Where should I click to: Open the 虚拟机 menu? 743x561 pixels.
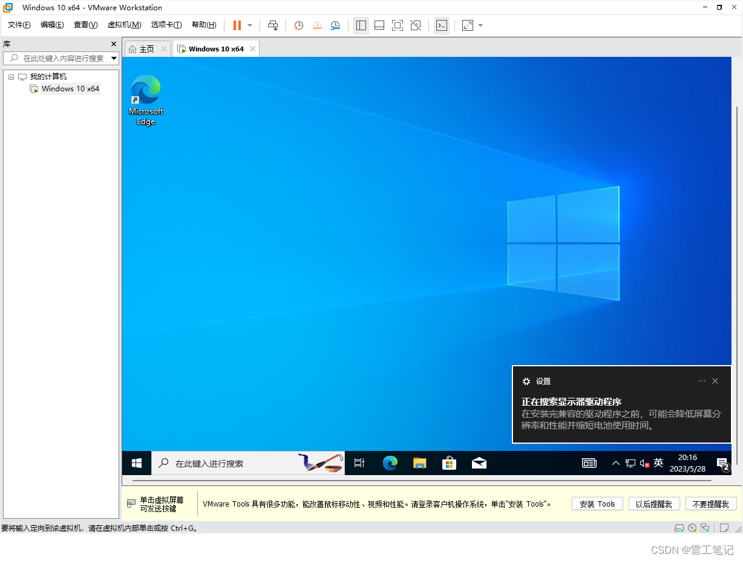[x=124, y=25]
